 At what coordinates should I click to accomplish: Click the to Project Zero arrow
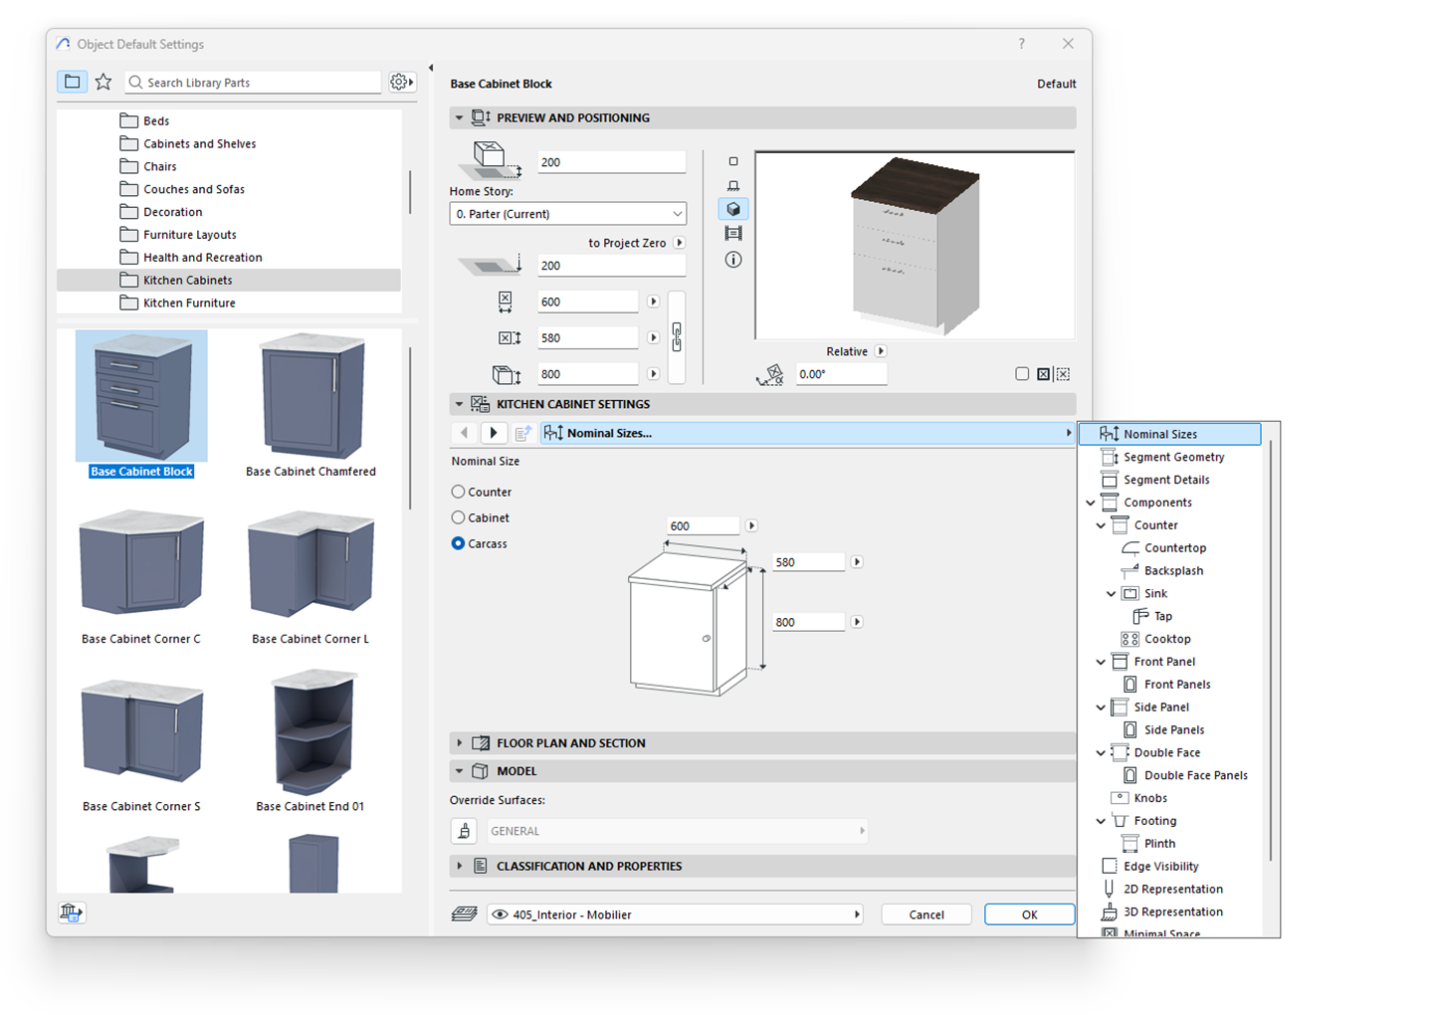(x=680, y=243)
